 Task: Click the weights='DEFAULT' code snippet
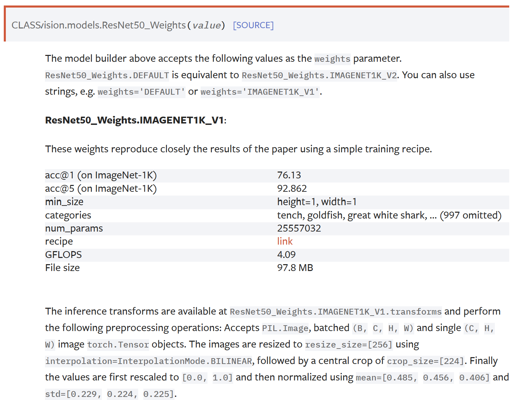[141, 92]
